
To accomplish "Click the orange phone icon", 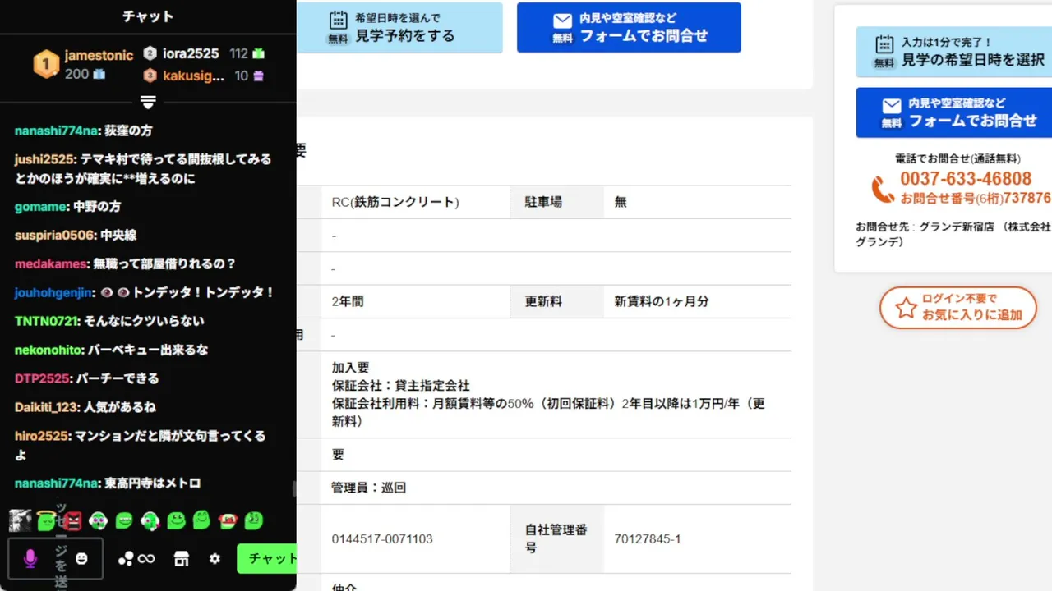I will coord(884,190).
